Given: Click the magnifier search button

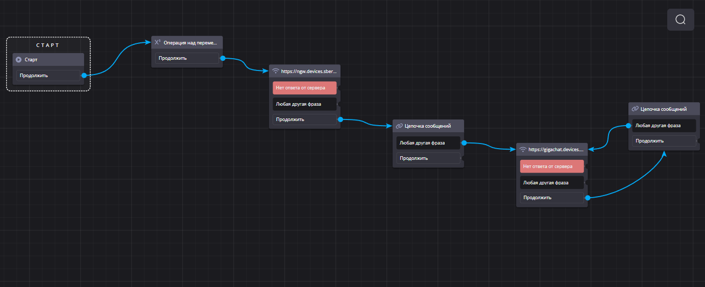Looking at the screenshot, I should [x=680, y=19].
